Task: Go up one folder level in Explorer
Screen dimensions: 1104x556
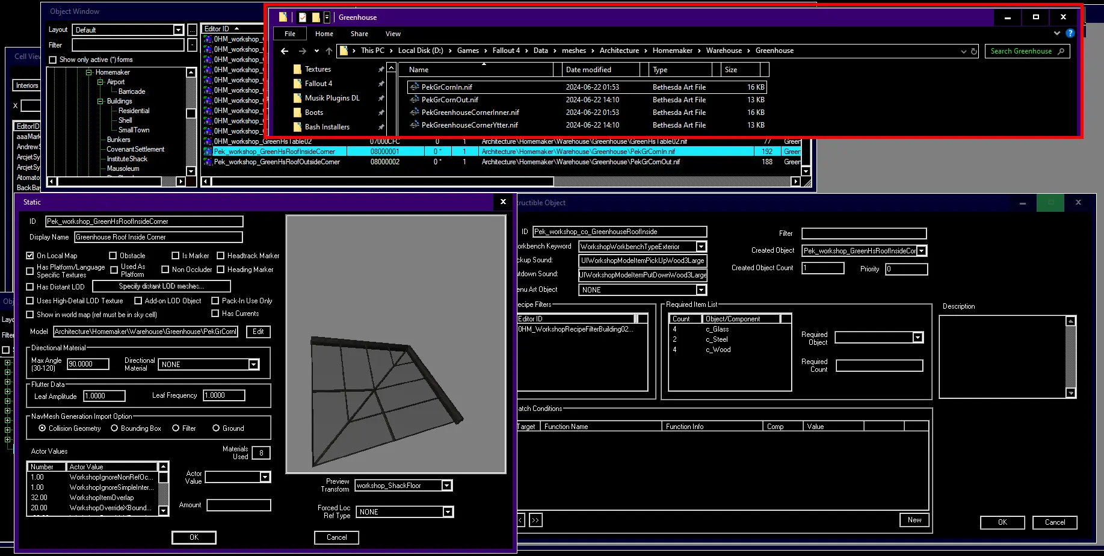Action: [328, 51]
